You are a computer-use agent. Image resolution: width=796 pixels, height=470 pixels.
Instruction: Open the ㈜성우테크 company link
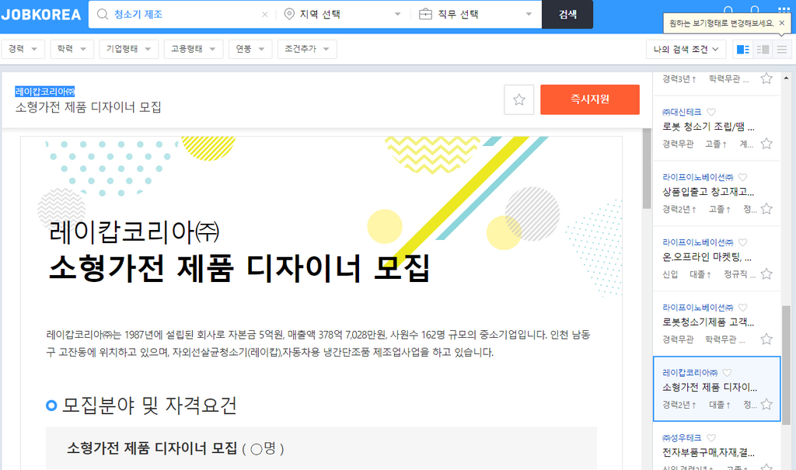point(682,437)
